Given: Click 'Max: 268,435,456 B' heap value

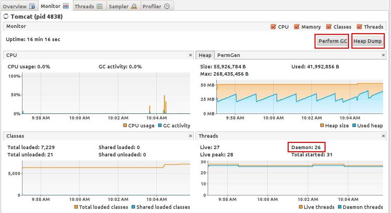Looking at the screenshot, I should click(224, 74).
